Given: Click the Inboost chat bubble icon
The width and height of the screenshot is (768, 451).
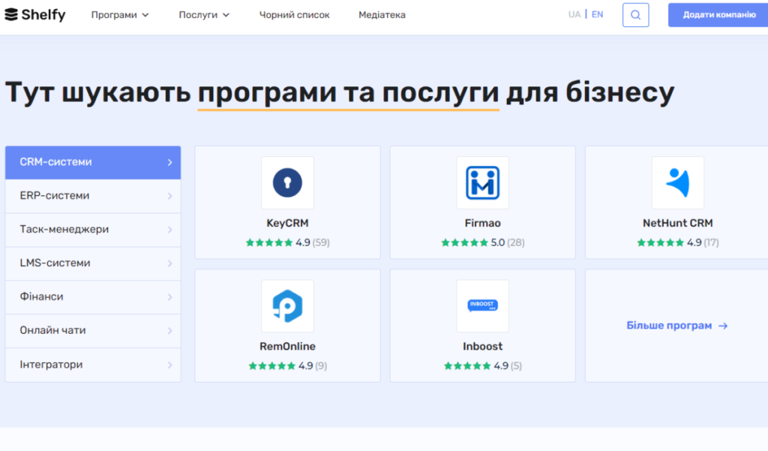Looking at the screenshot, I should tap(482, 305).
